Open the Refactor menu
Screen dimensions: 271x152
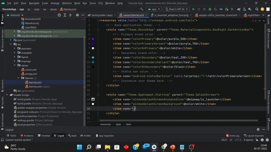pos(67,3)
